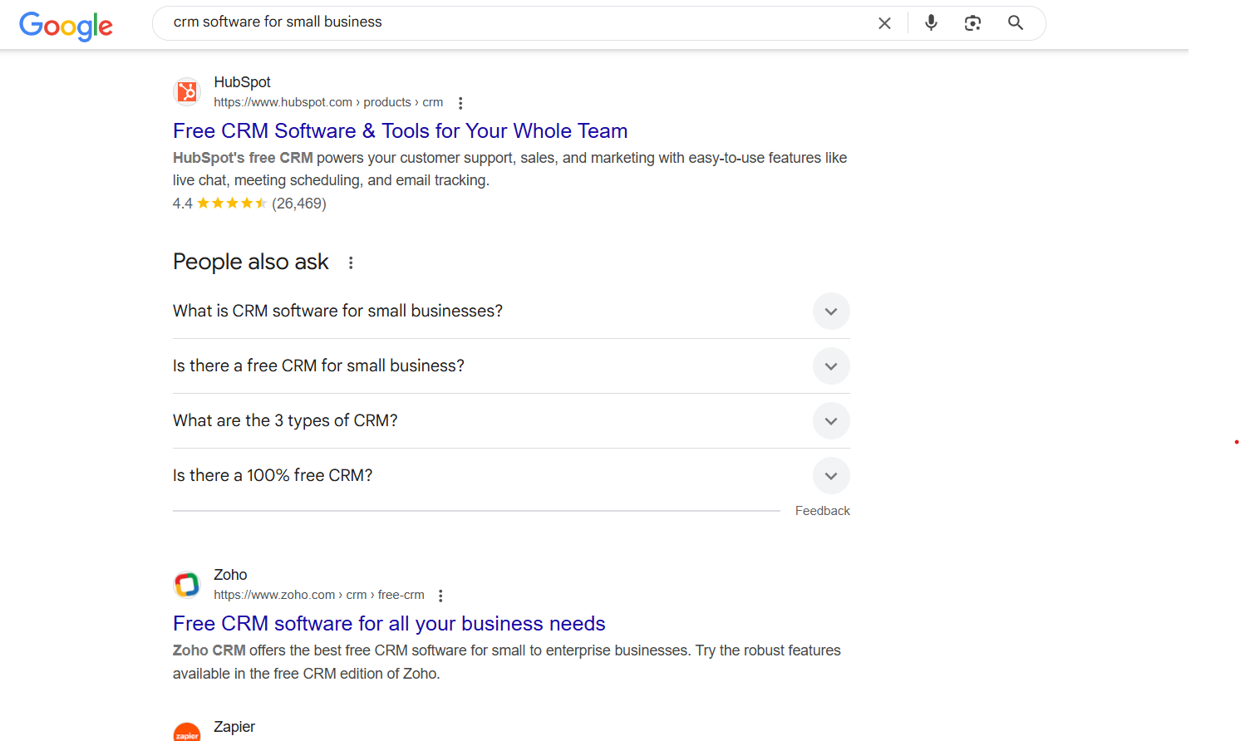Click the Zoho URL breadcrumb

tap(319, 595)
